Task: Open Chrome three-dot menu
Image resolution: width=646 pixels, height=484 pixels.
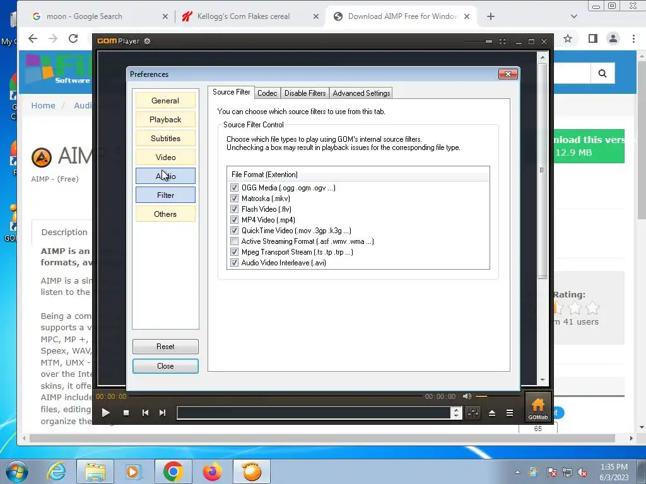Action: pyautogui.click(x=633, y=38)
